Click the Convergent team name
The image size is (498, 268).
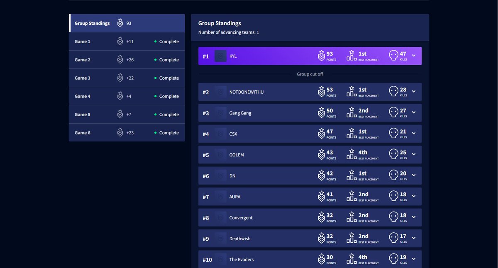pyautogui.click(x=241, y=217)
